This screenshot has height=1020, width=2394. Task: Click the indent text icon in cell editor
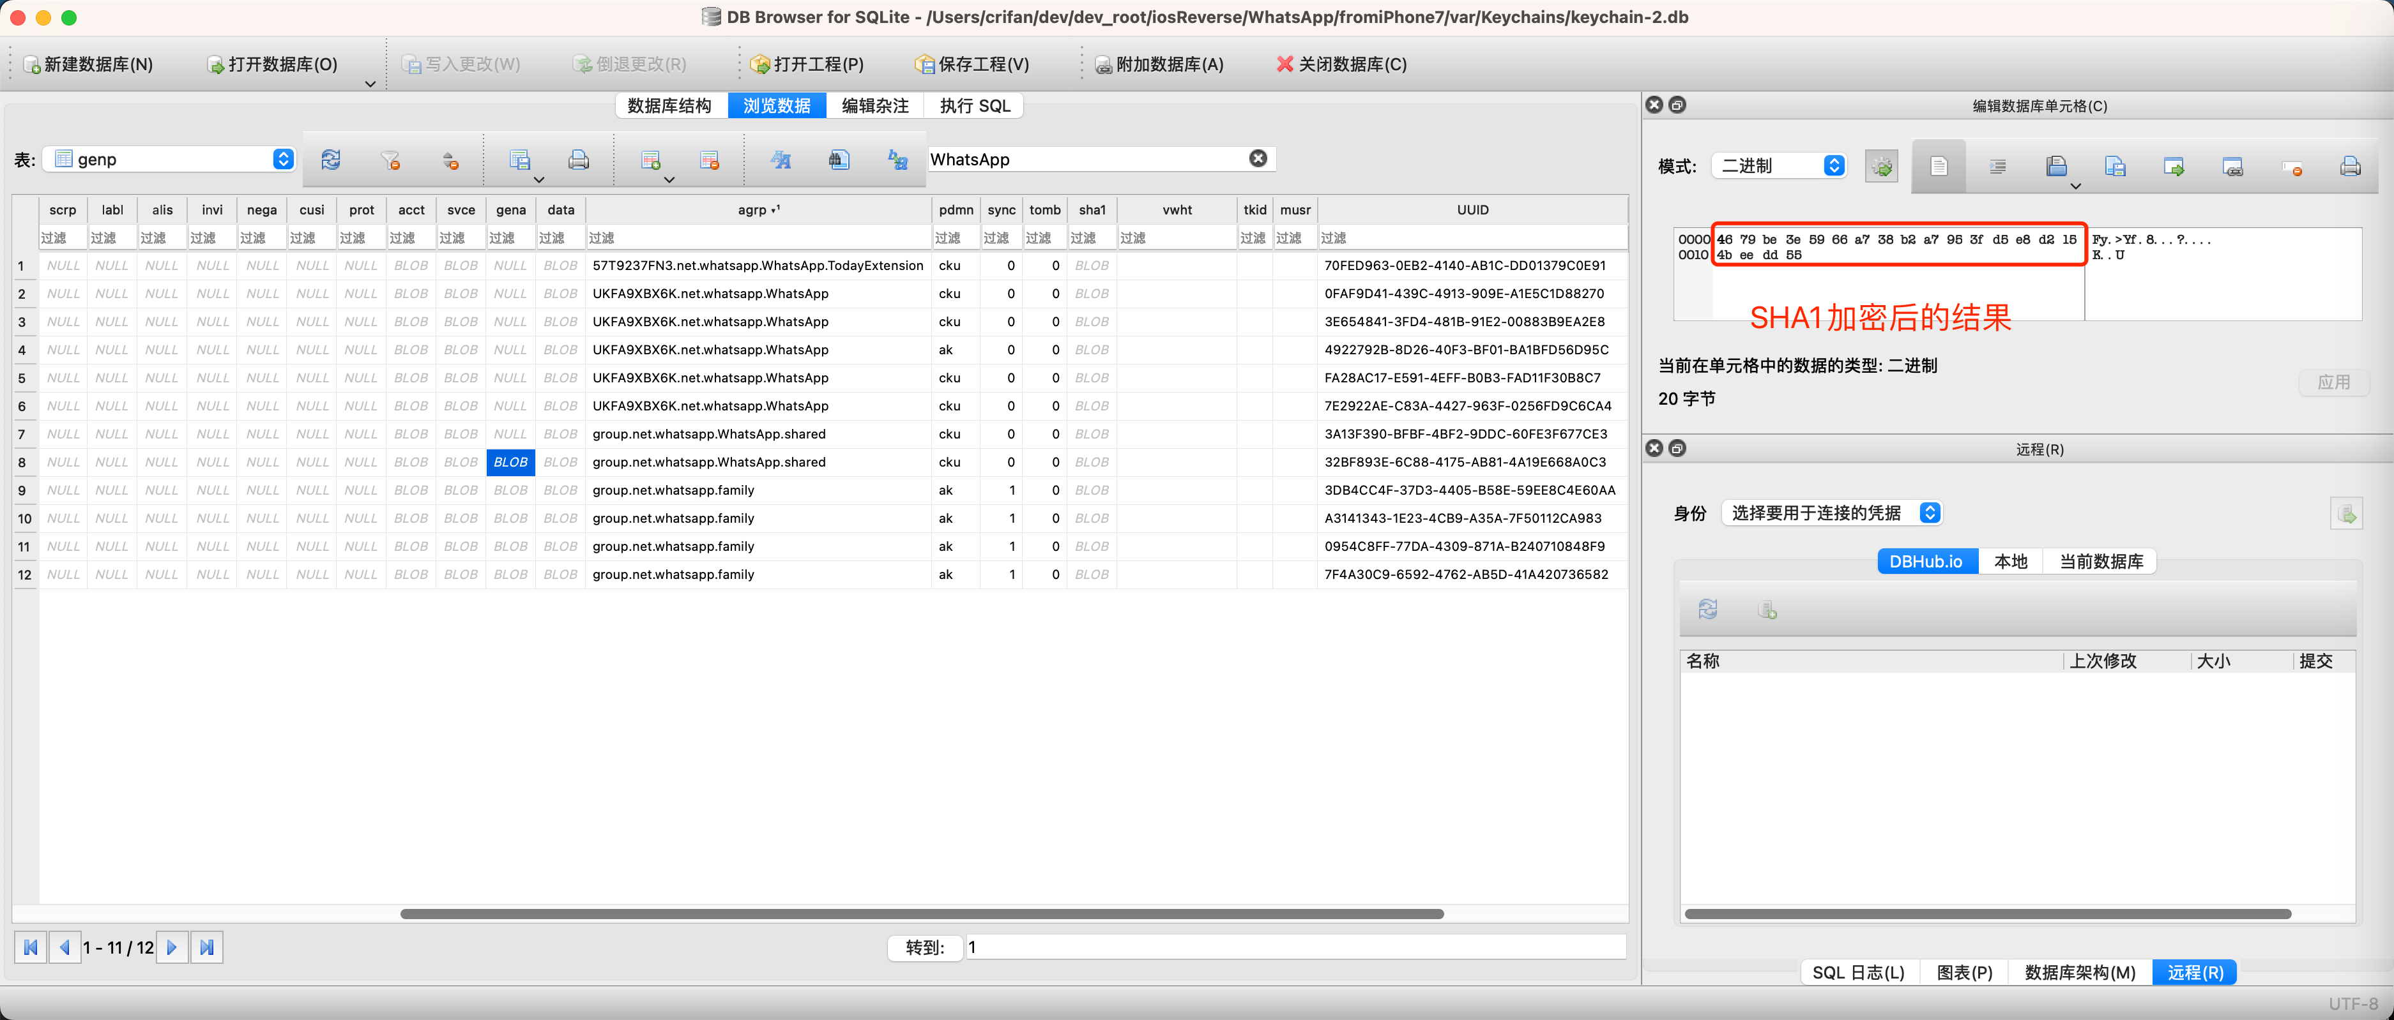tap(1997, 167)
